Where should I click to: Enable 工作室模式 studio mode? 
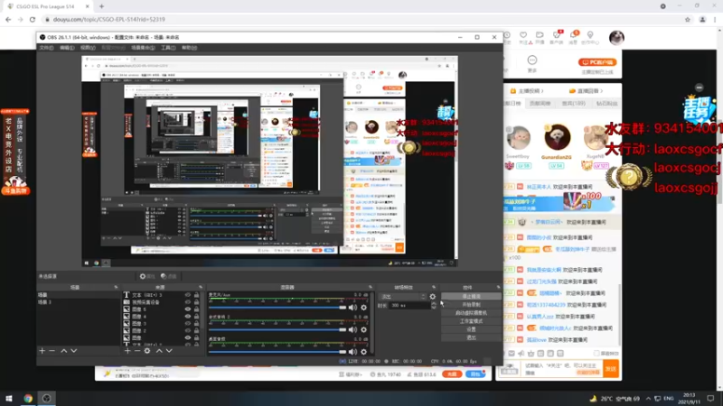tap(471, 321)
